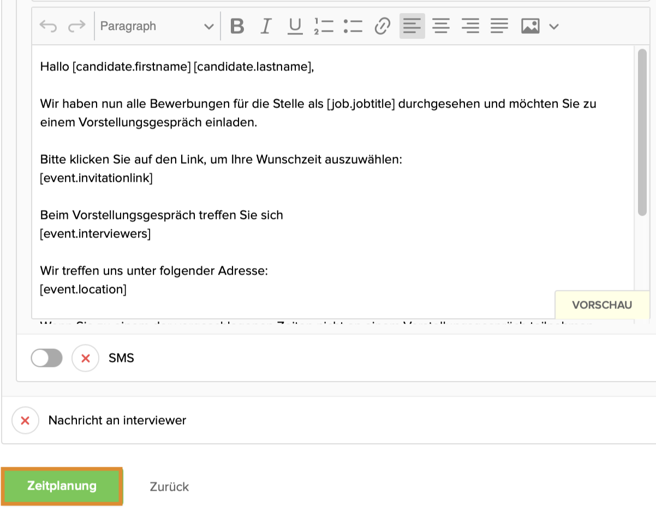656x512 pixels.
Task: Click the red X next to SMS
Action: 85,359
